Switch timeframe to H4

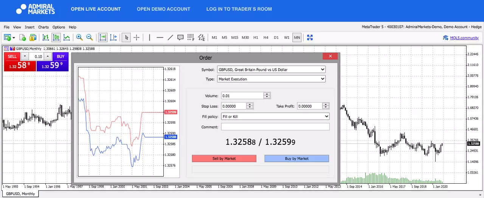click(266, 38)
